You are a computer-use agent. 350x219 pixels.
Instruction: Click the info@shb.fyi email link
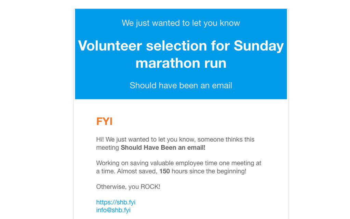click(x=113, y=210)
